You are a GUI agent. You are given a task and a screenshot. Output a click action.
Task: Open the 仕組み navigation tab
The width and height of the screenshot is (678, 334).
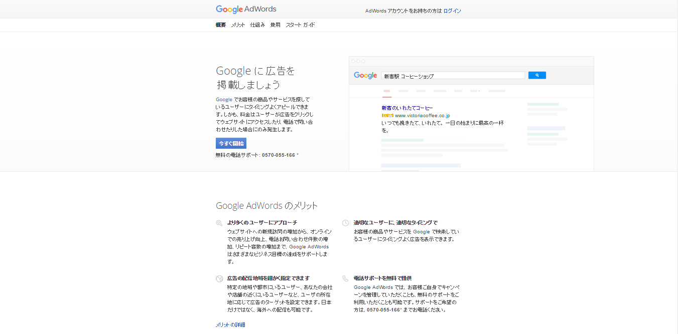pos(257,25)
